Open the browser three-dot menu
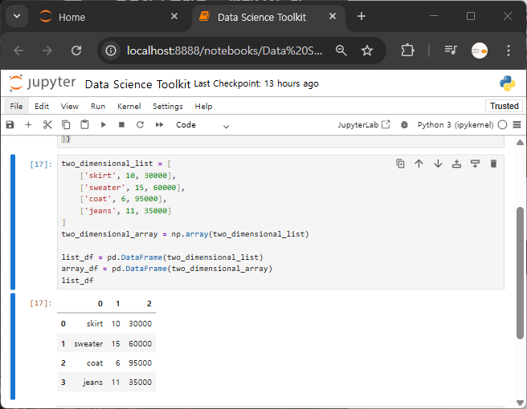 point(509,51)
